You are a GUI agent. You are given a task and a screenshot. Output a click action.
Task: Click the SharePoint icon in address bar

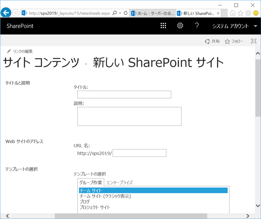point(24,13)
